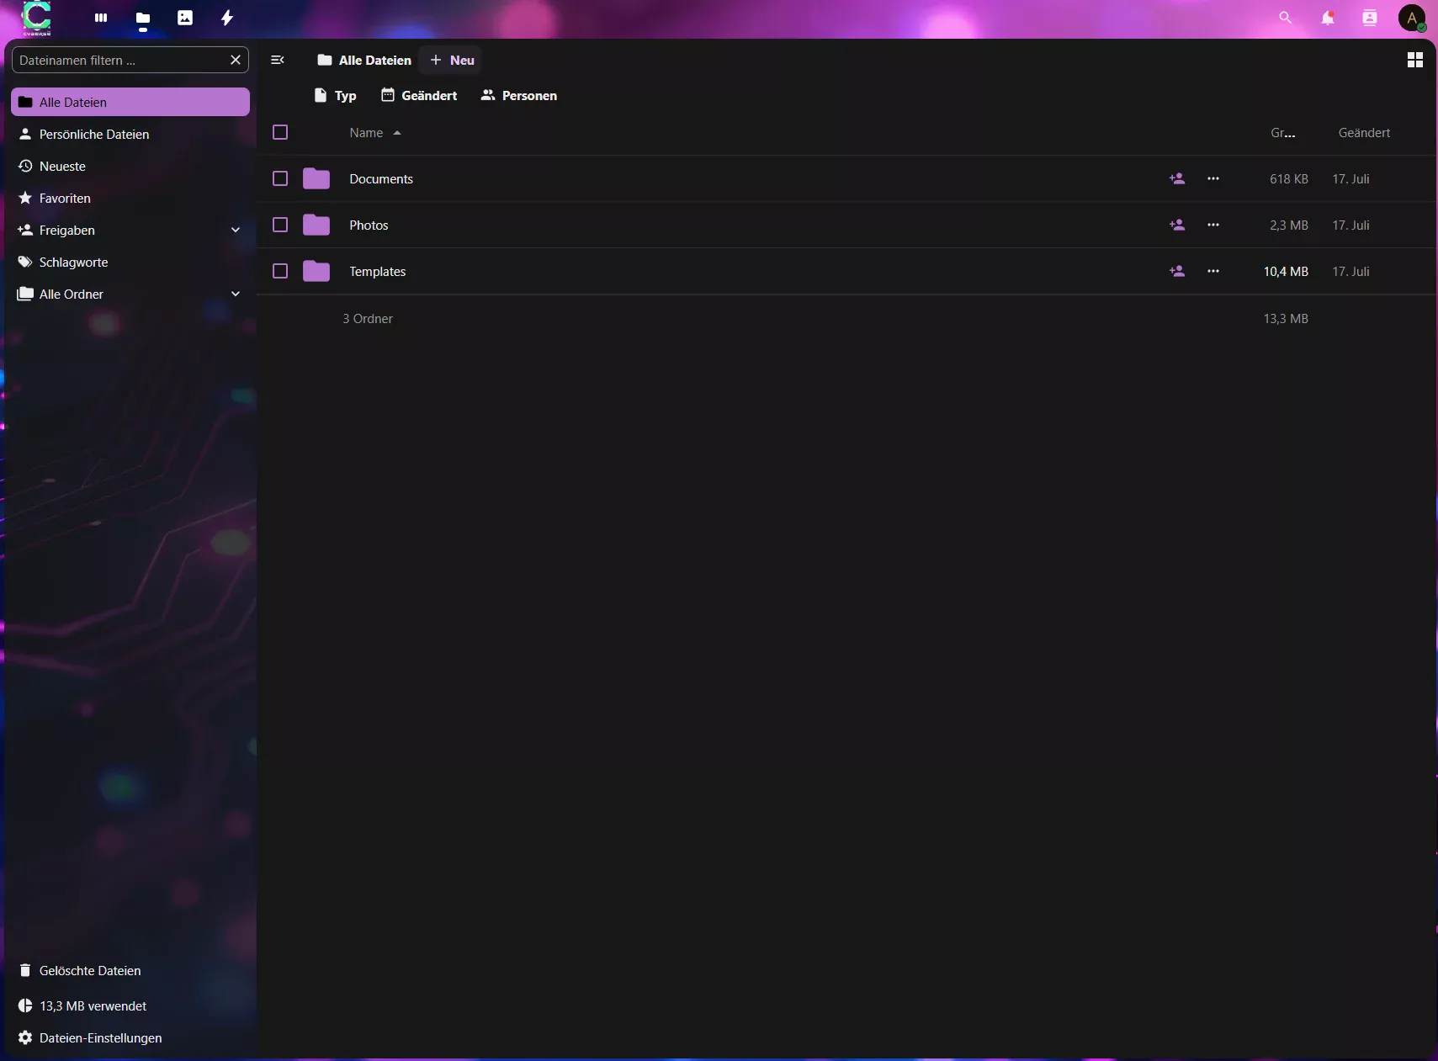
Task: Open the Dashboard from the top bar
Action: click(x=100, y=17)
